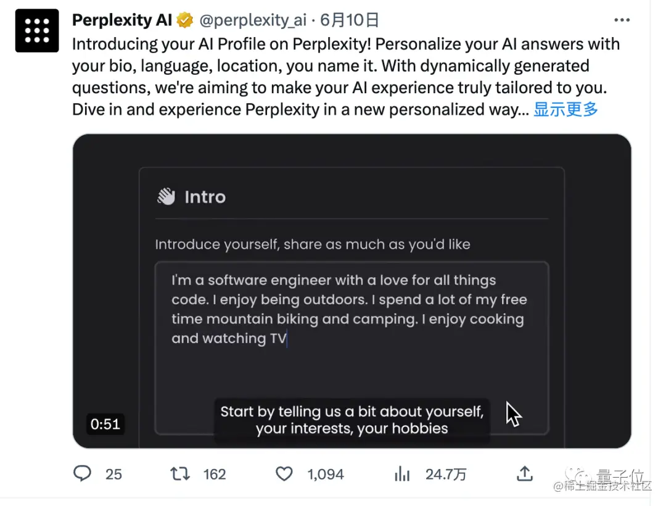Click the video caption subtitle text
Viewport: 666px width, 506px height.
352,420
